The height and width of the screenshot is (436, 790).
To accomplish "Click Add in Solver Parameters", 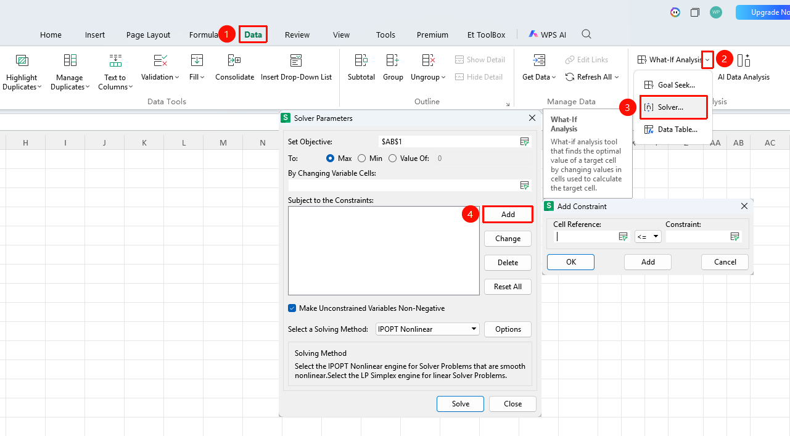I will pos(508,214).
